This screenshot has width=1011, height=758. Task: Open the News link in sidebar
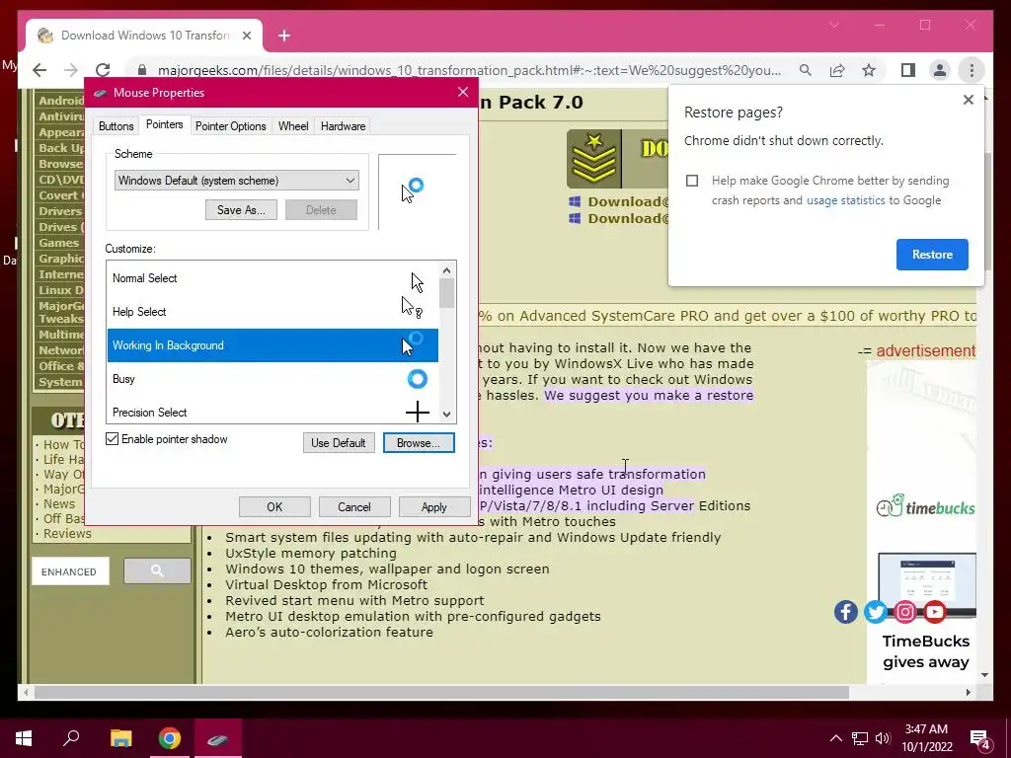click(59, 504)
